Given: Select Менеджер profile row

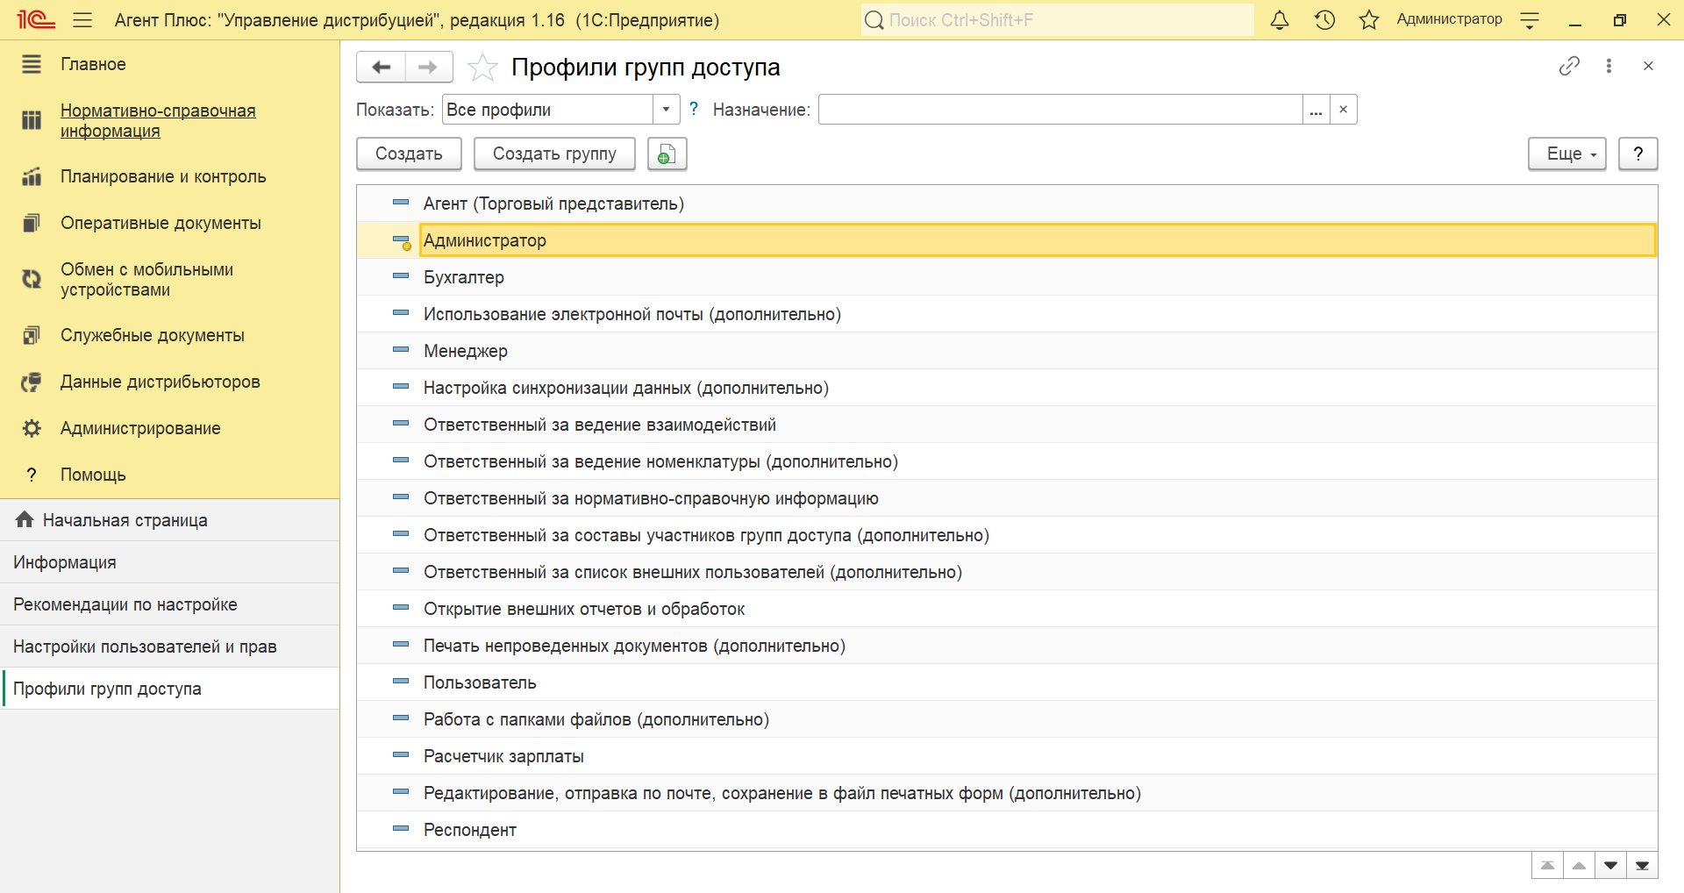Looking at the screenshot, I should (1007, 351).
